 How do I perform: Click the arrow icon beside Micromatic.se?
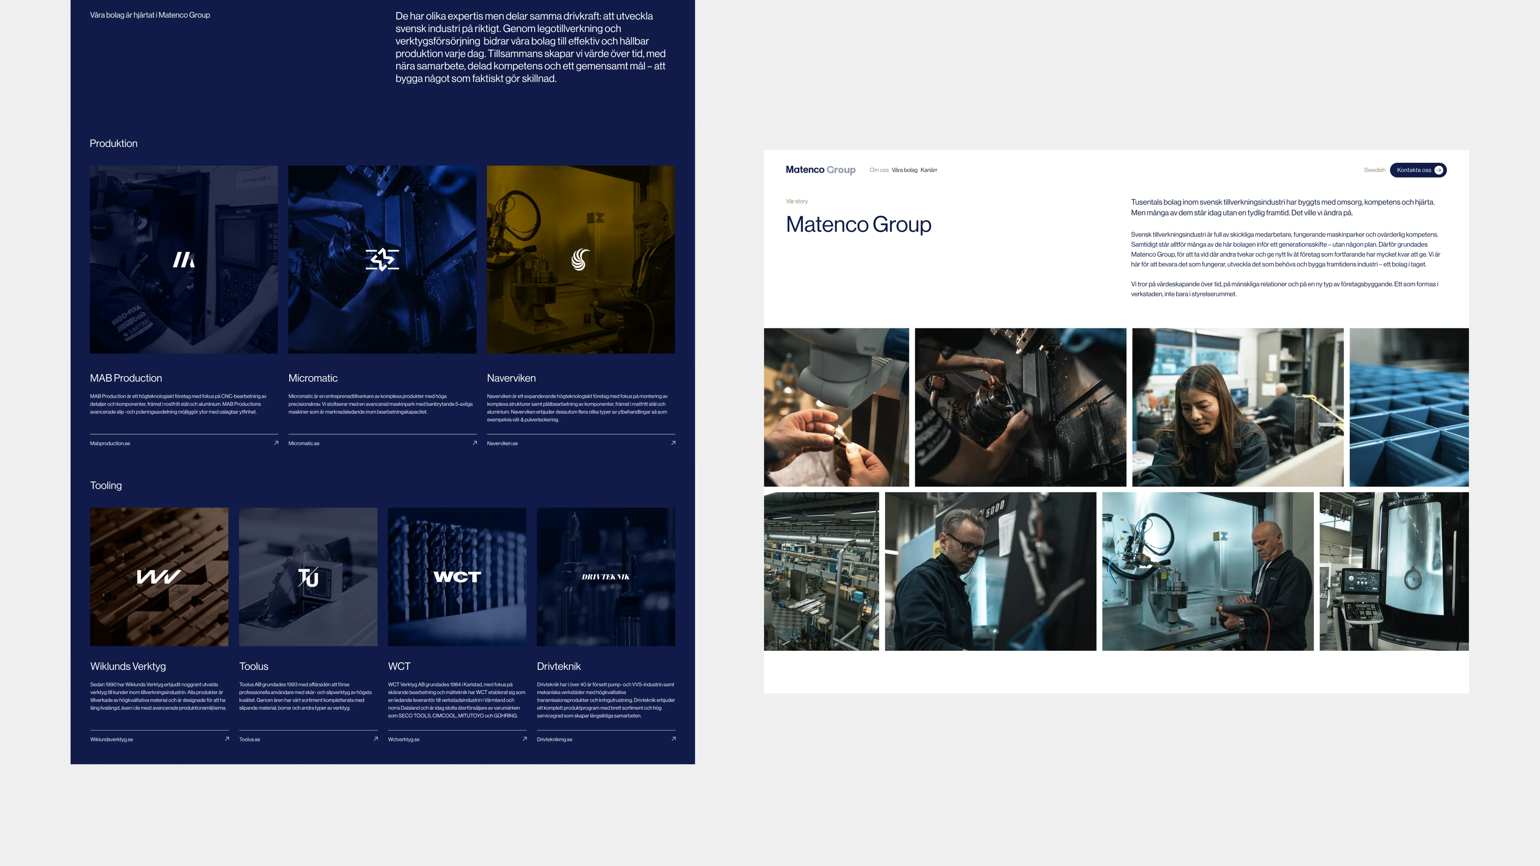pos(475,443)
